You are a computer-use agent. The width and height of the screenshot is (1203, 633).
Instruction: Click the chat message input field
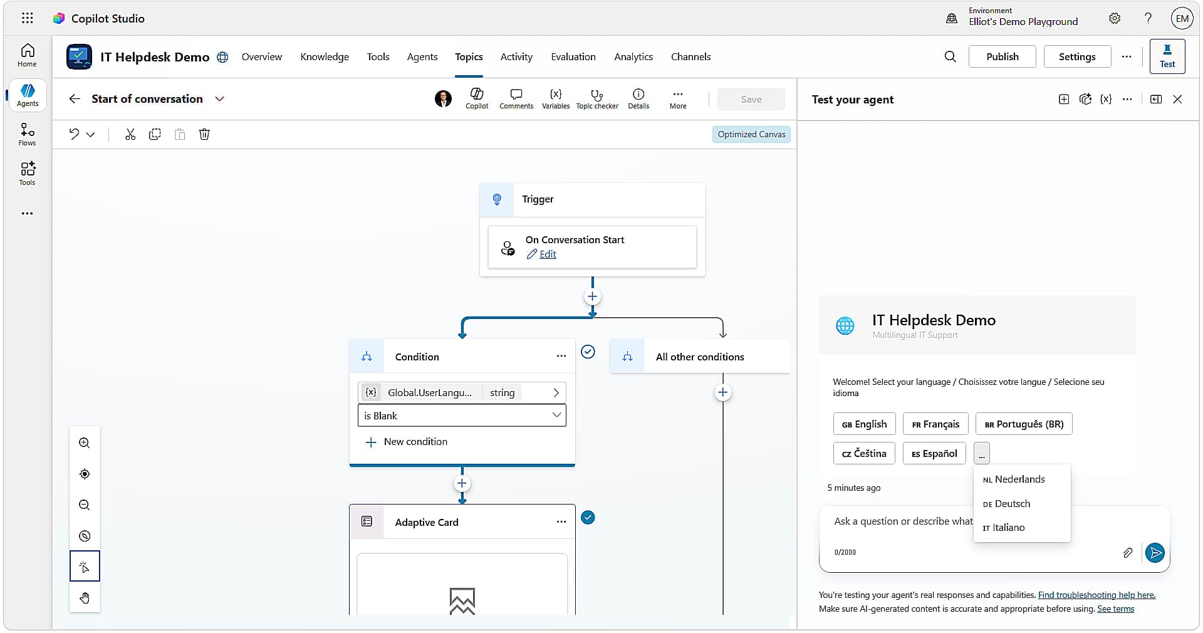pyautogui.click(x=902, y=521)
